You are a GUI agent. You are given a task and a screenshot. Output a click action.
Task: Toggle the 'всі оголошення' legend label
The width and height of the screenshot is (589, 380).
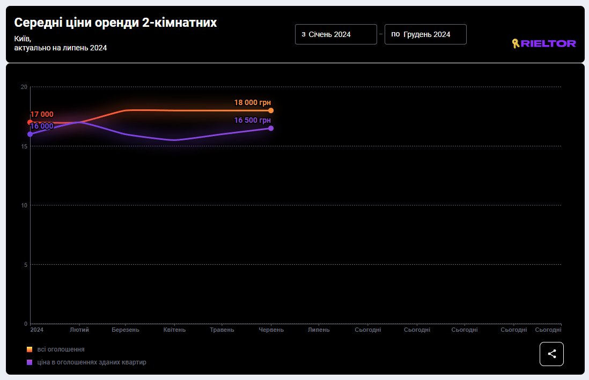tap(61, 349)
